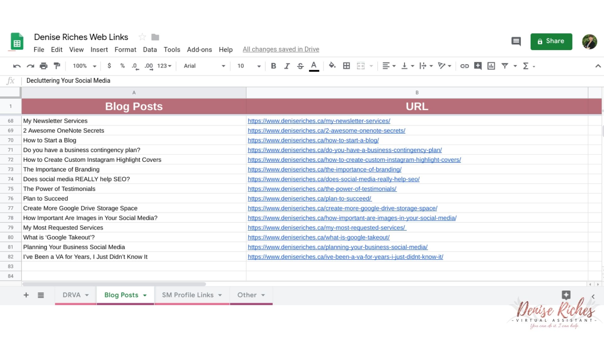Open the borders tool

click(x=346, y=66)
